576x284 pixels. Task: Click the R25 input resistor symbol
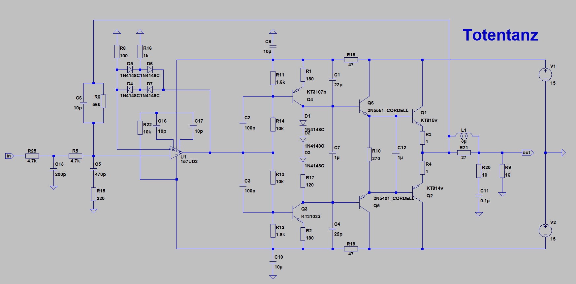(x=32, y=156)
